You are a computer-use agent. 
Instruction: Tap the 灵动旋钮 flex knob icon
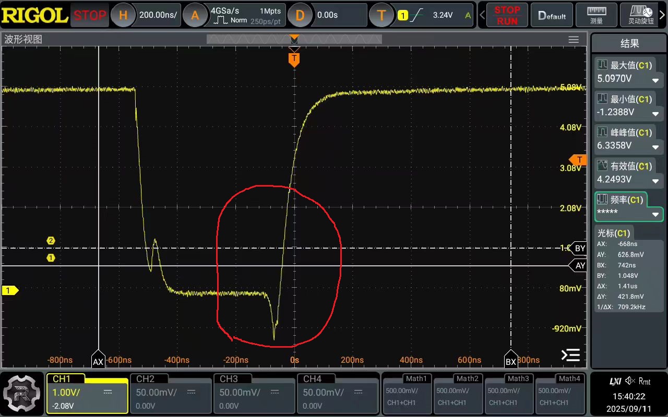[641, 15]
